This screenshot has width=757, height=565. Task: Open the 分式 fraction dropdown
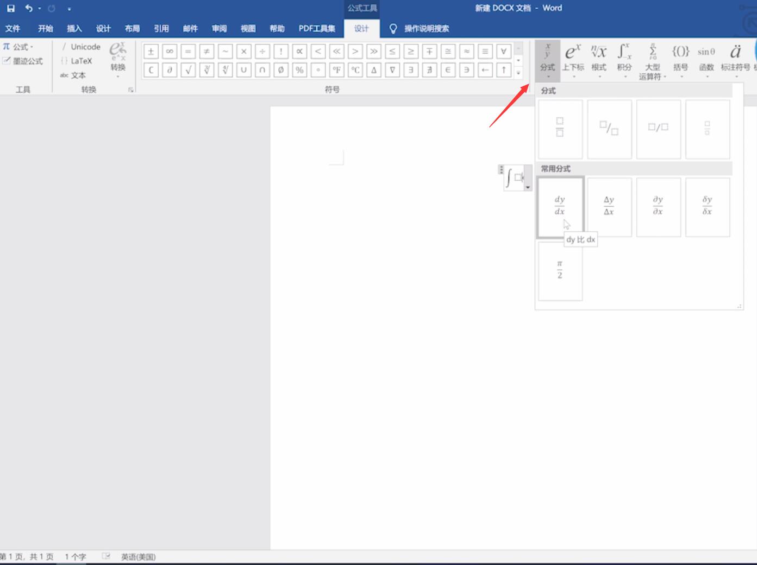[x=547, y=60]
